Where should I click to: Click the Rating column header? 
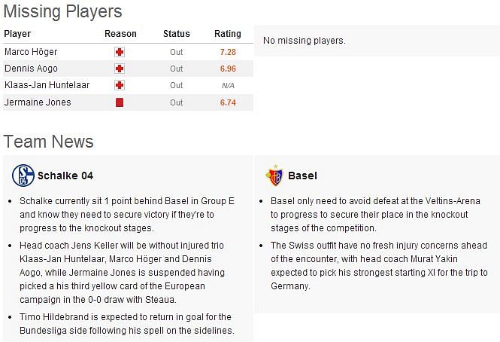[228, 34]
